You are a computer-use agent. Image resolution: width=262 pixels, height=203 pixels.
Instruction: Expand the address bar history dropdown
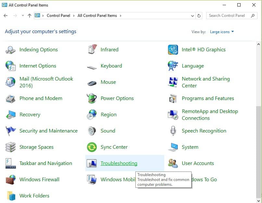coord(193,16)
